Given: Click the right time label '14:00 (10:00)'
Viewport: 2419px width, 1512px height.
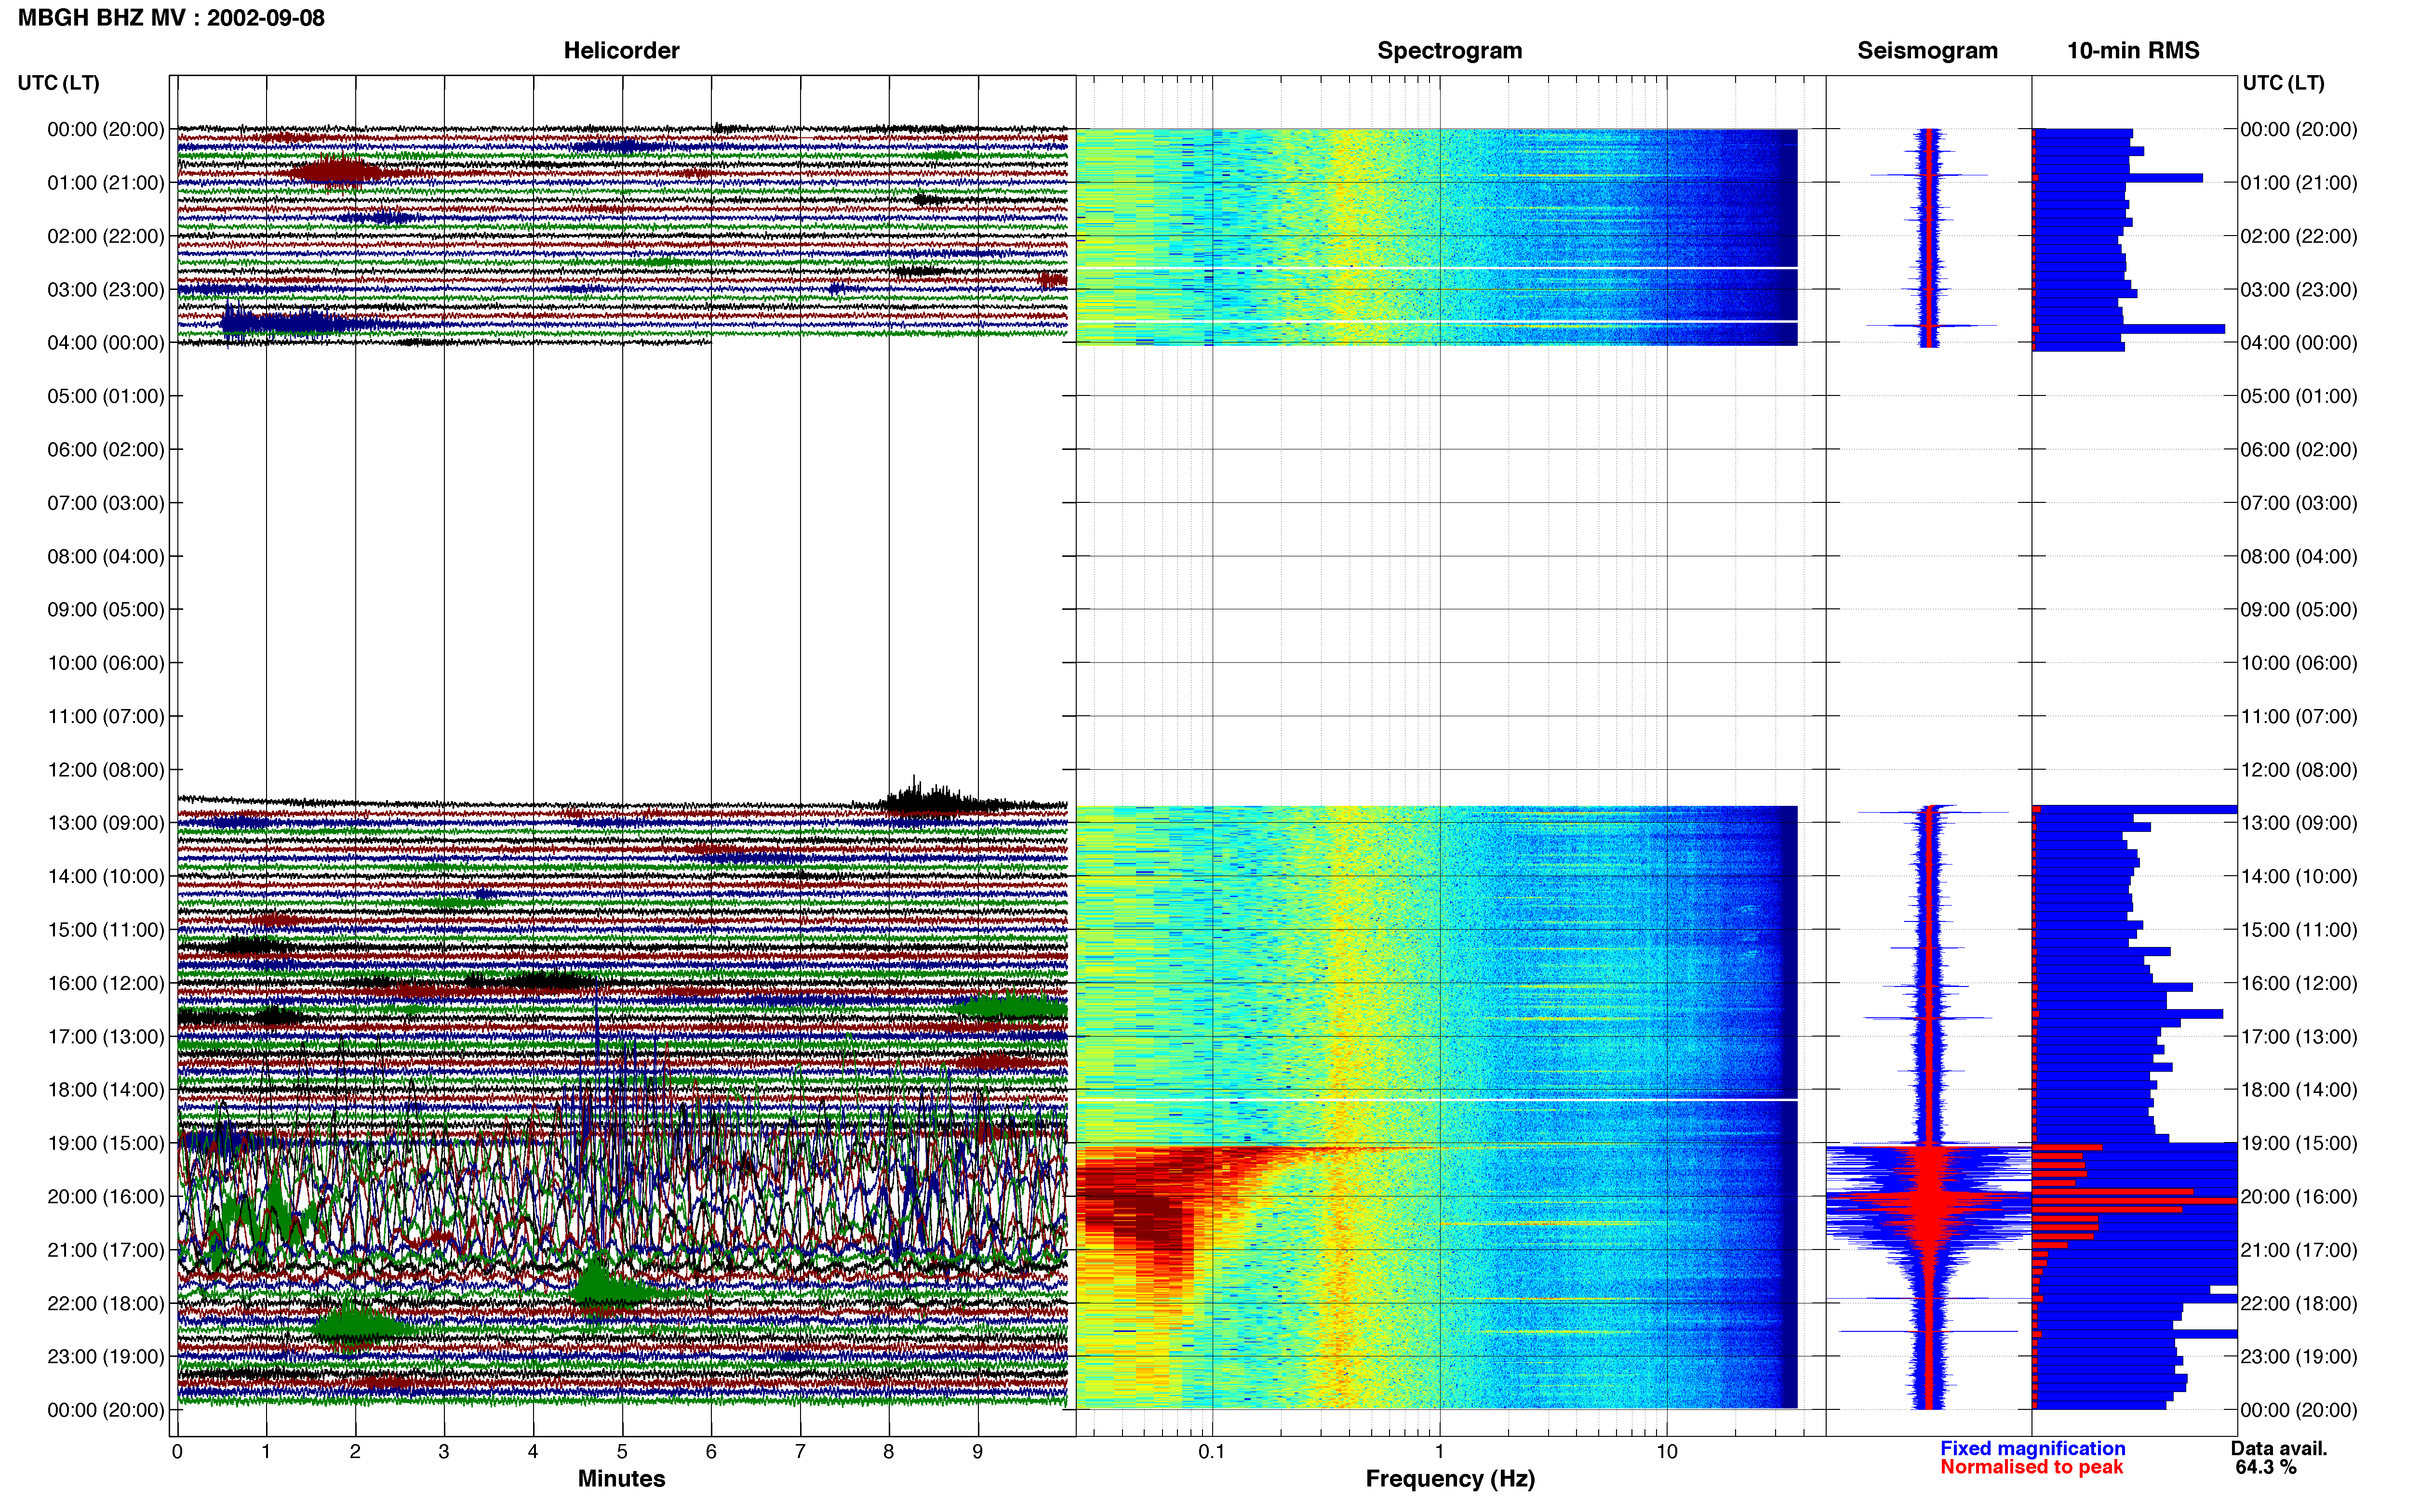Looking at the screenshot, I should tap(2299, 876).
